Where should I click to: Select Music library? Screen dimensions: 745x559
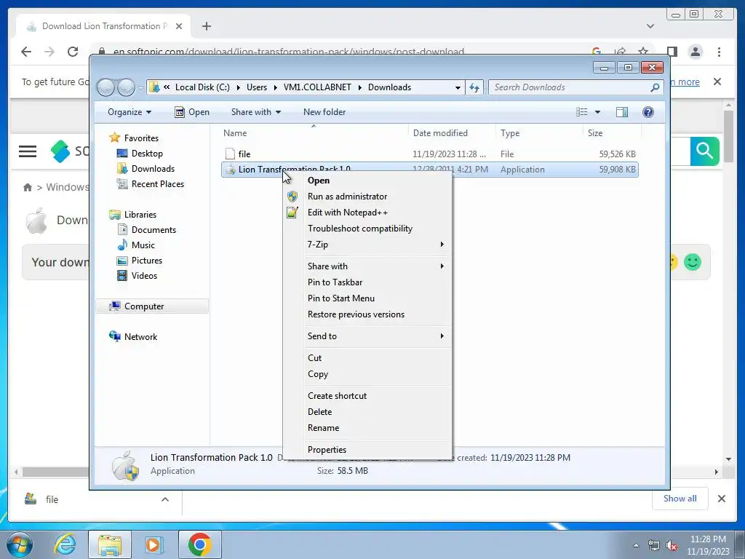[x=143, y=245]
